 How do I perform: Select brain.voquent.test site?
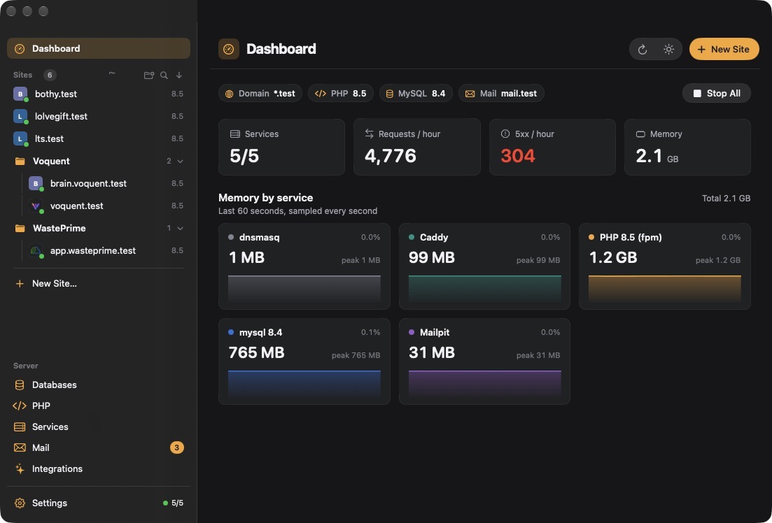click(x=106, y=183)
